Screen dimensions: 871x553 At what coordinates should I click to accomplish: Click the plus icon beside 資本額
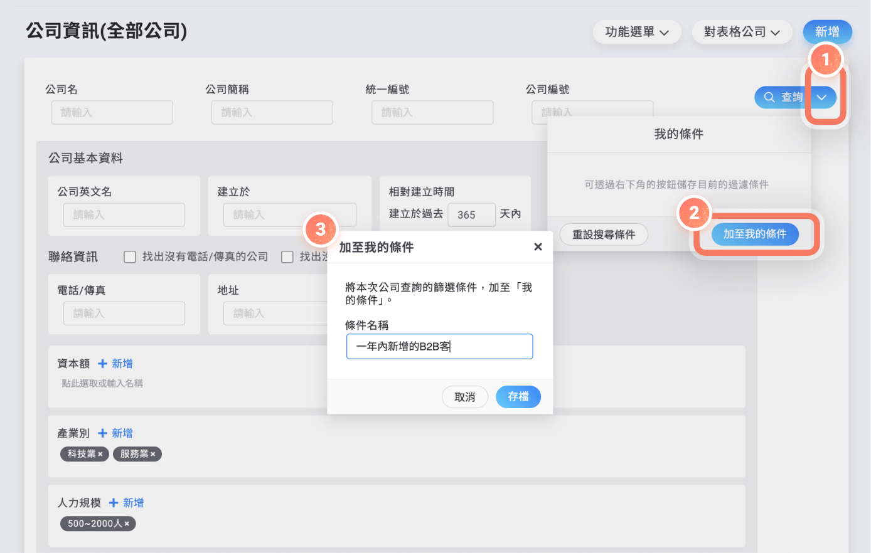(103, 364)
